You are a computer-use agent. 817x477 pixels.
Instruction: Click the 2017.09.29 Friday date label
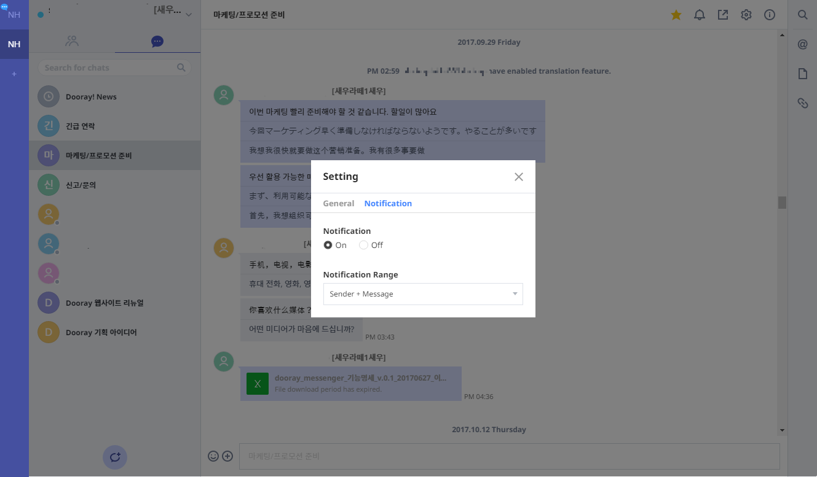(489, 42)
